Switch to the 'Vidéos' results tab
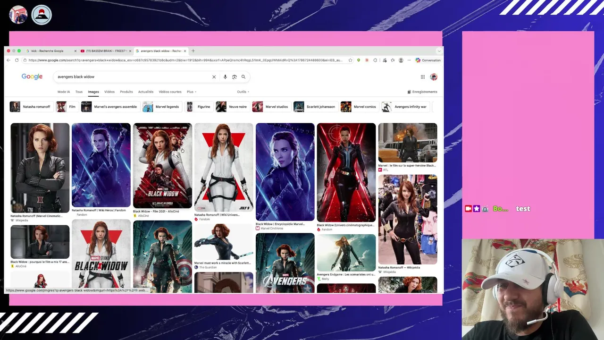Image resolution: width=604 pixels, height=340 pixels. (x=109, y=92)
